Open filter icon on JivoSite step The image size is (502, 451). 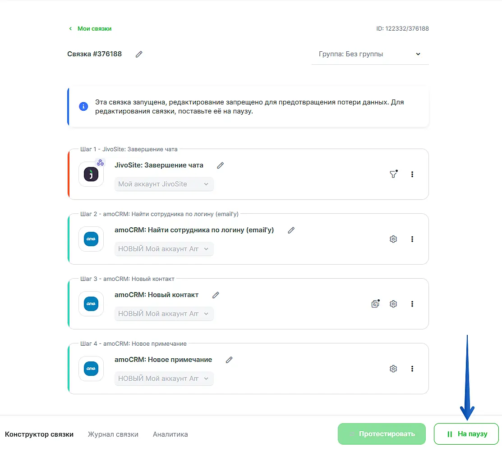[393, 174]
